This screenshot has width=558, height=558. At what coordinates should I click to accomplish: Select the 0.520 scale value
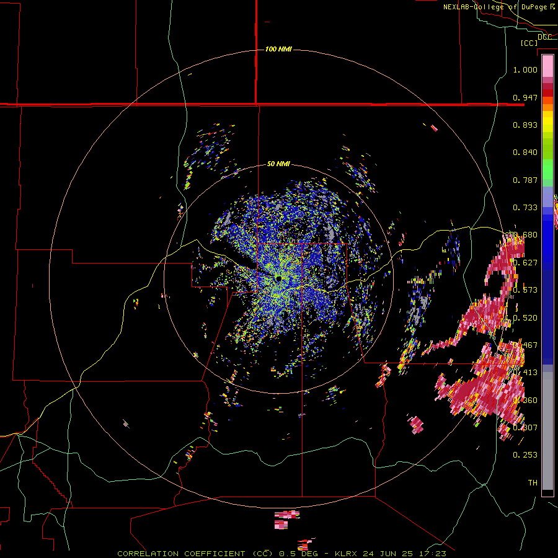(x=525, y=317)
